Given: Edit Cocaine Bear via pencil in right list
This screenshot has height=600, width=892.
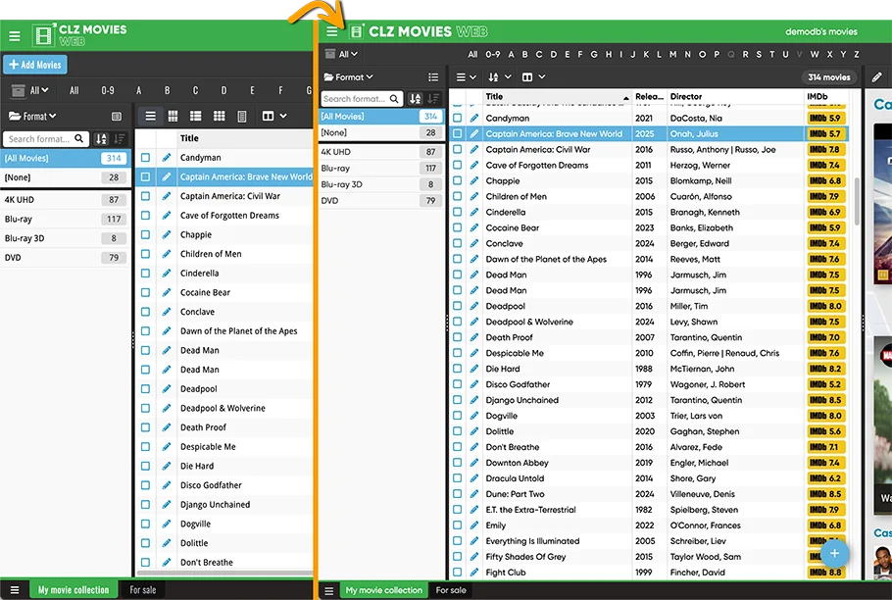Looking at the screenshot, I should [473, 227].
